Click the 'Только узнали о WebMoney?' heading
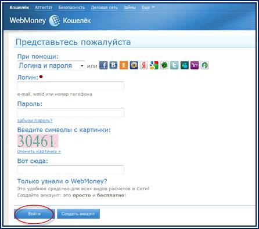 (x=62, y=181)
